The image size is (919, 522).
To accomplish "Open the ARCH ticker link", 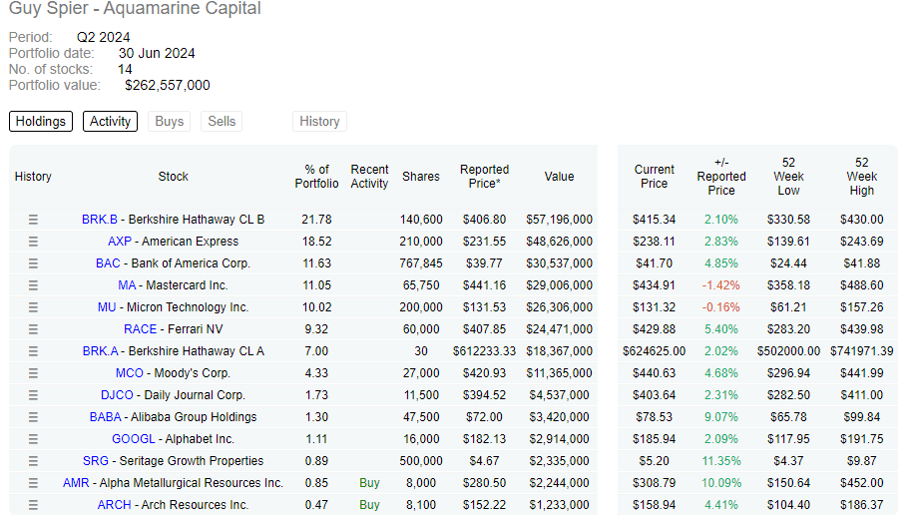I will [x=115, y=505].
